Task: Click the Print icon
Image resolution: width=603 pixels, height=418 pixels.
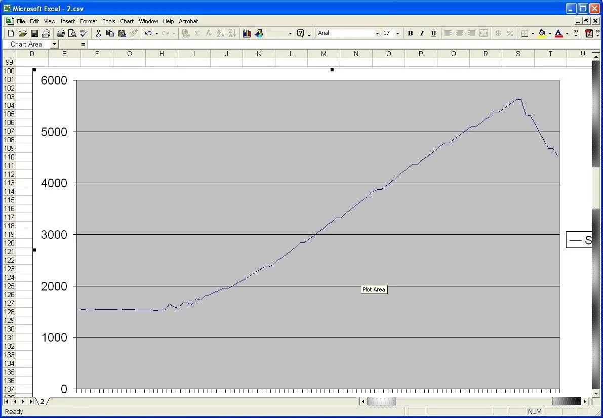Action: coord(61,33)
